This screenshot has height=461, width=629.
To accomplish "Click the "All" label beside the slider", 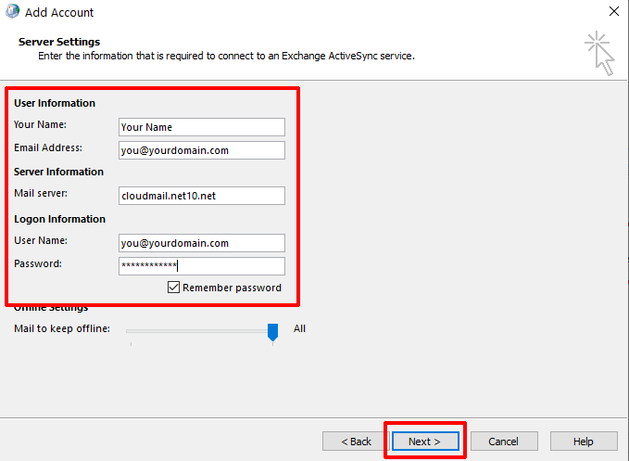I will 299,328.
